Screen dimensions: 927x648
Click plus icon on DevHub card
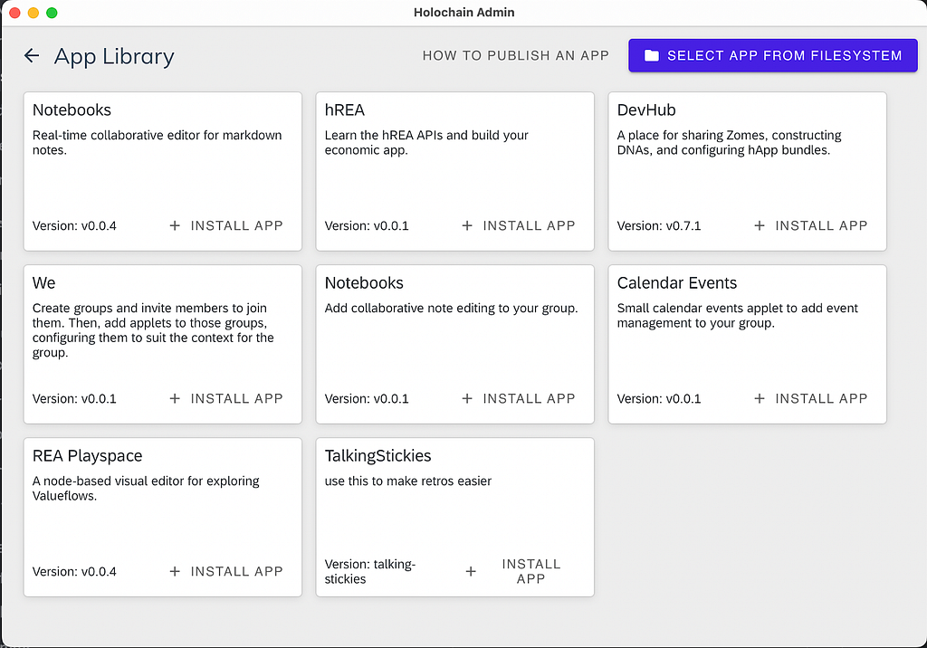(x=760, y=225)
